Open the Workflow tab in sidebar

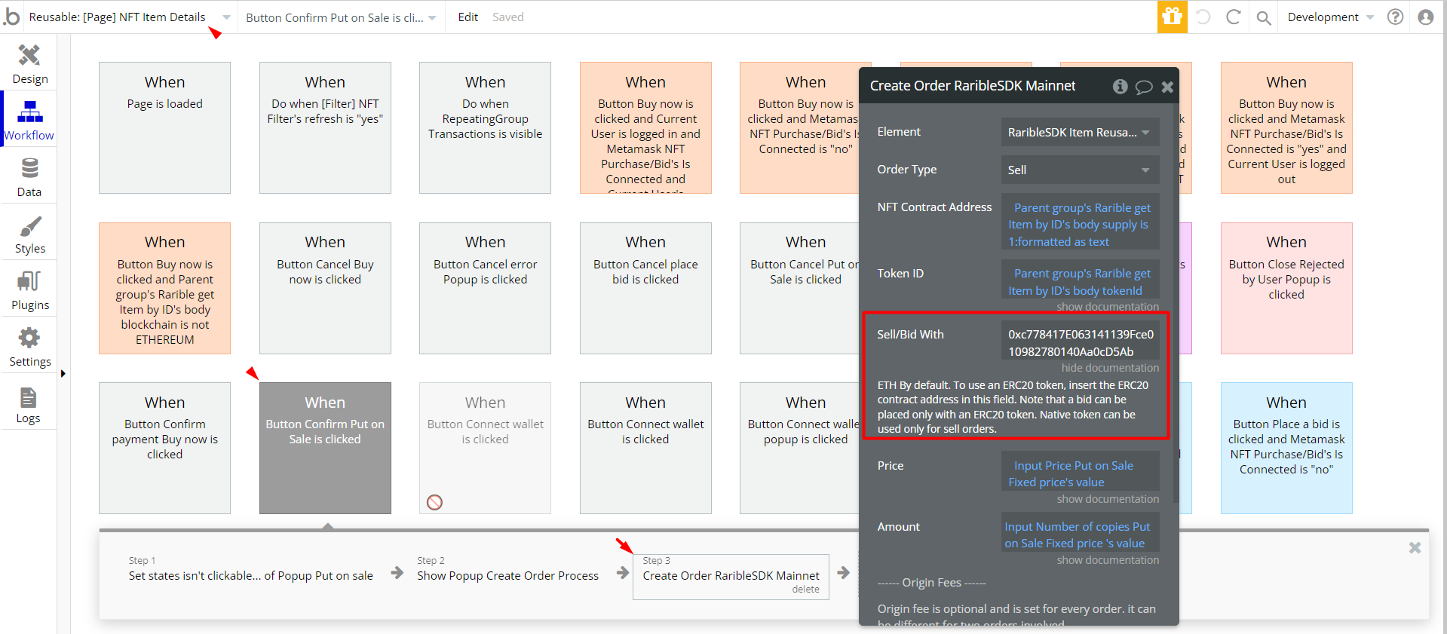pyautogui.click(x=29, y=120)
